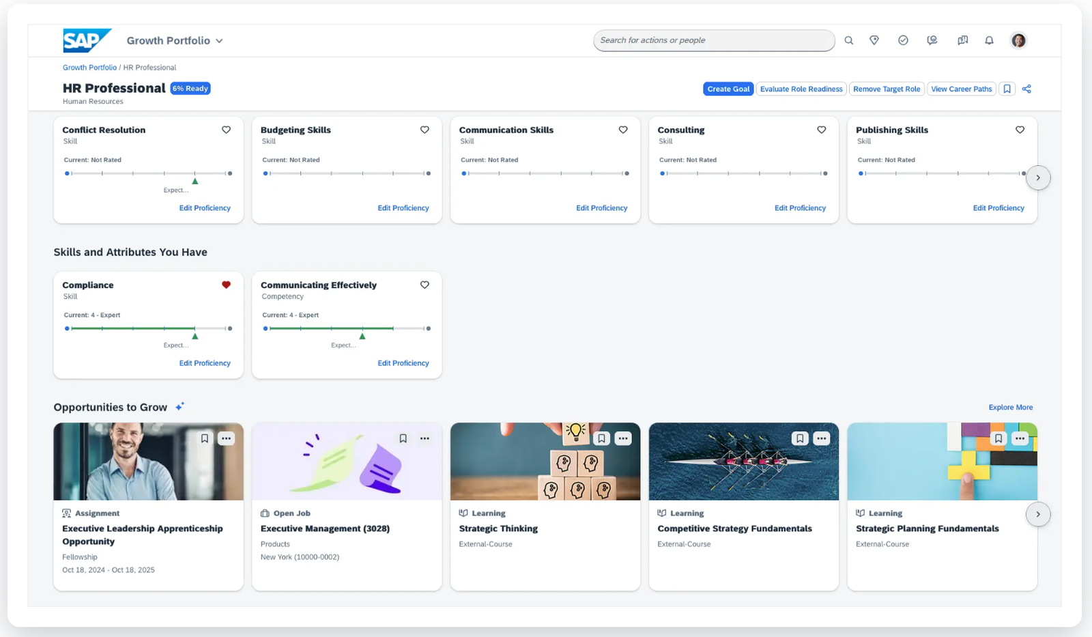Click the share icon beside bookmark
This screenshot has width=1092, height=637.
point(1026,89)
